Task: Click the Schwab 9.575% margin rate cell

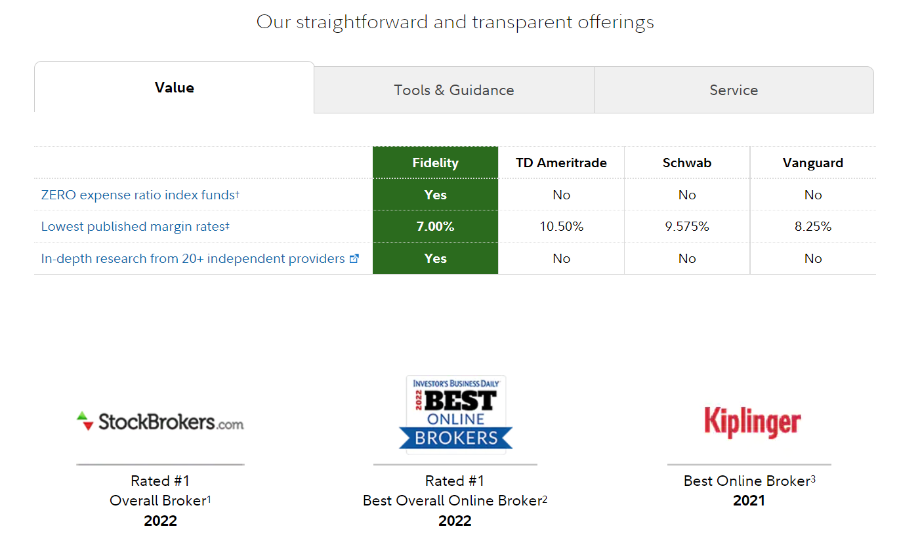Action: 687,226
